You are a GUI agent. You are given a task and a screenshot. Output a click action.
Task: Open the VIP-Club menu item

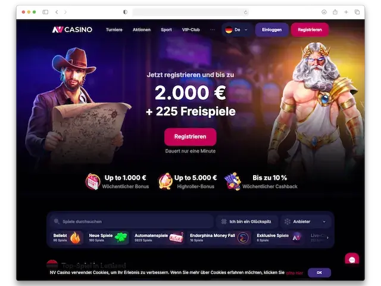click(x=191, y=30)
